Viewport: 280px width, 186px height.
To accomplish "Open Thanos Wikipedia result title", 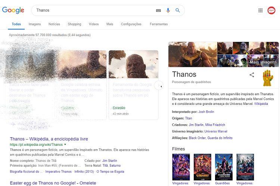I will 49,139.
